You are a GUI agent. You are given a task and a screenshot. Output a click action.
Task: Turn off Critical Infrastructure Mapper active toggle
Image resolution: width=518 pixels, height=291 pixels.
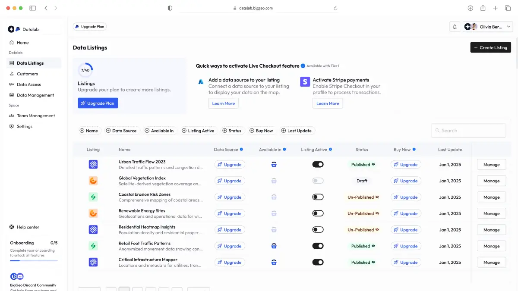pyautogui.click(x=318, y=262)
